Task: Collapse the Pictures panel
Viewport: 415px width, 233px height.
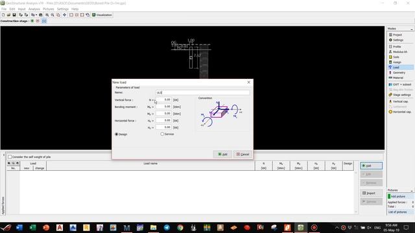Action: [x=412, y=190]
